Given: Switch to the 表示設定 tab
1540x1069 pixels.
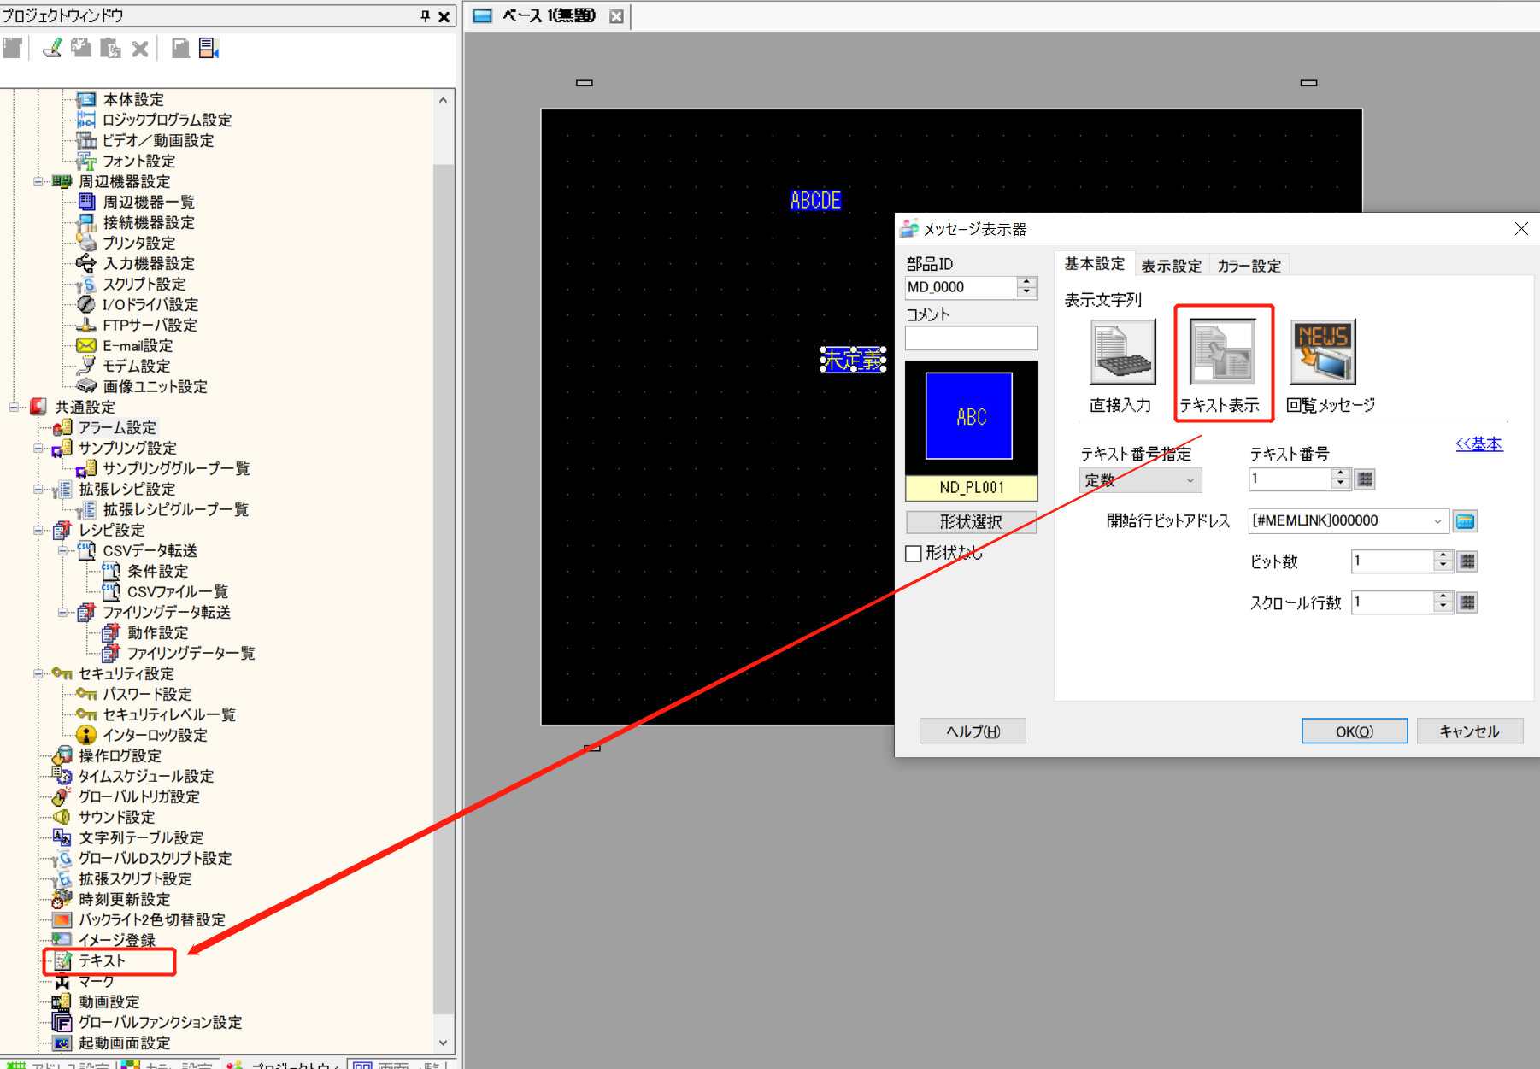Looking at the screenshot, I should [1171, 266].
